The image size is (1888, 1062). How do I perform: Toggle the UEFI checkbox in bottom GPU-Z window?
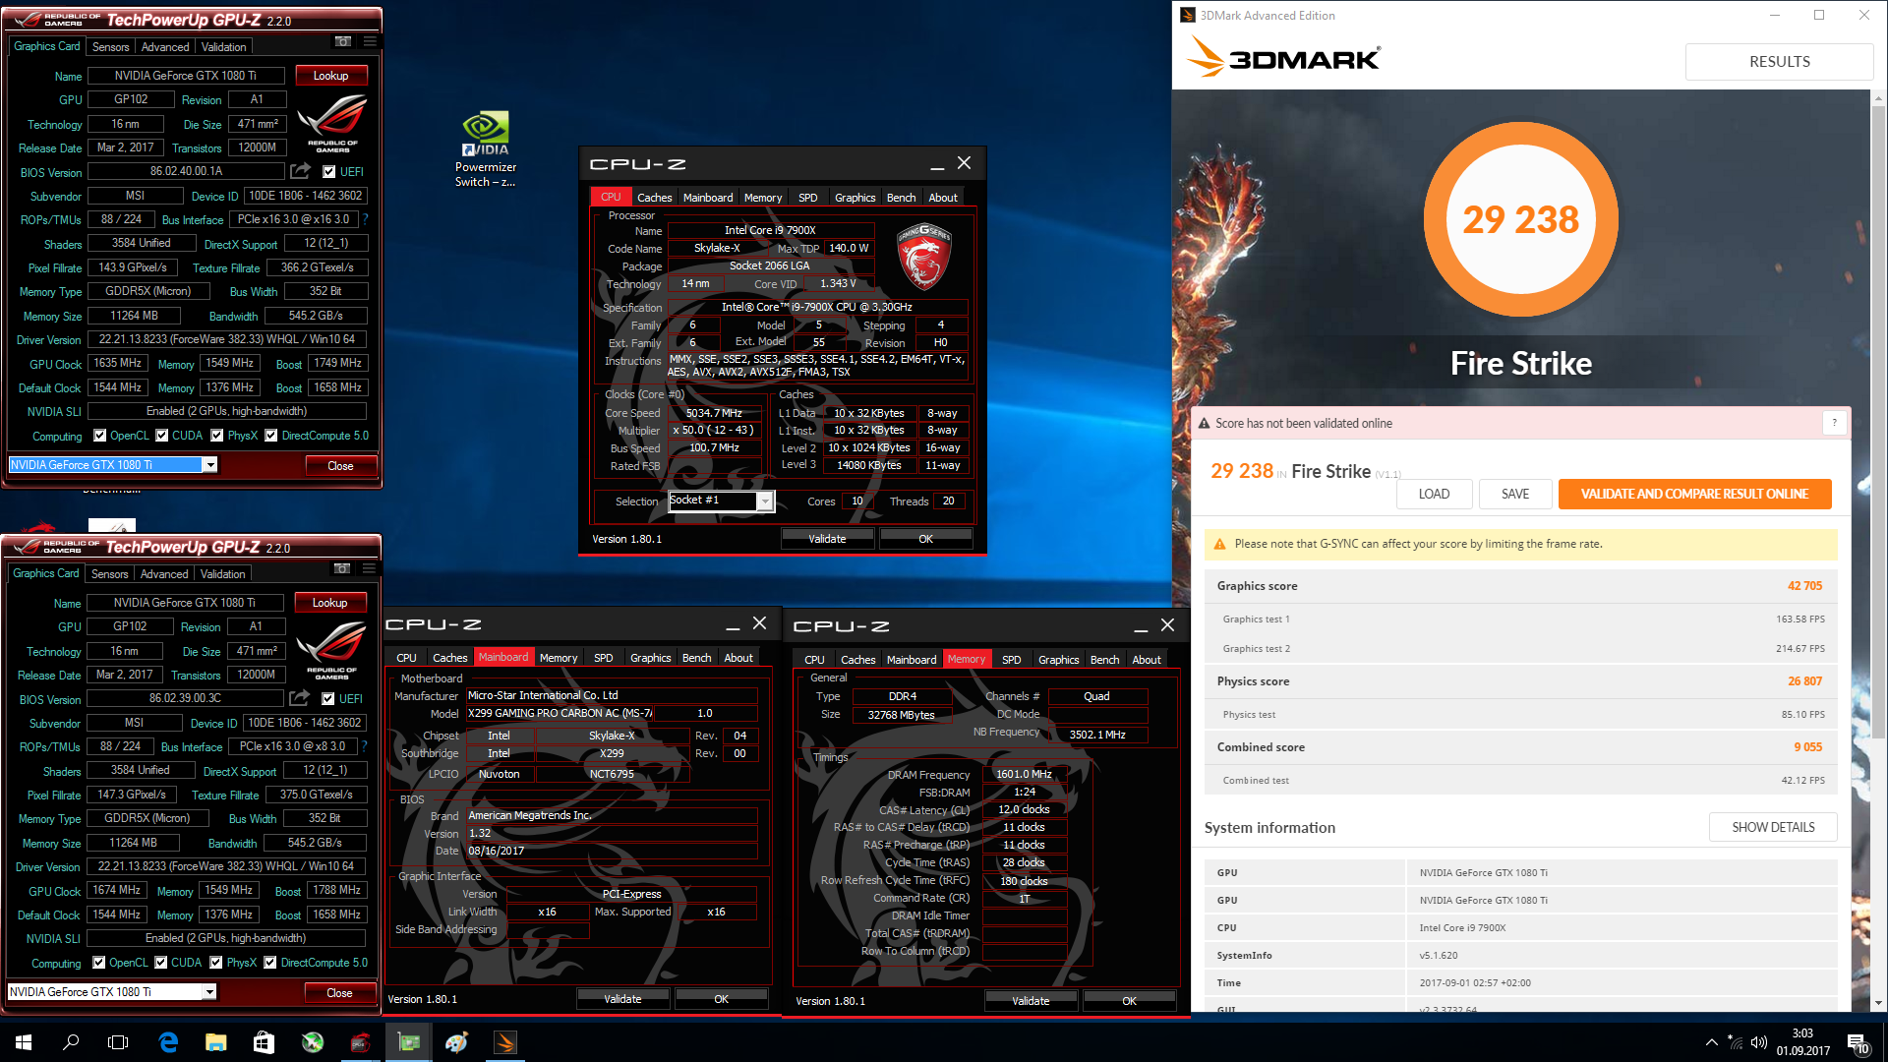328,699
